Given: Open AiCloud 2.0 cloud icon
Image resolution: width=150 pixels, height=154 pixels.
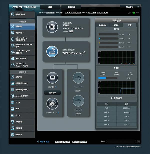Looking at the screenshot, I should (x=13, y=65).
